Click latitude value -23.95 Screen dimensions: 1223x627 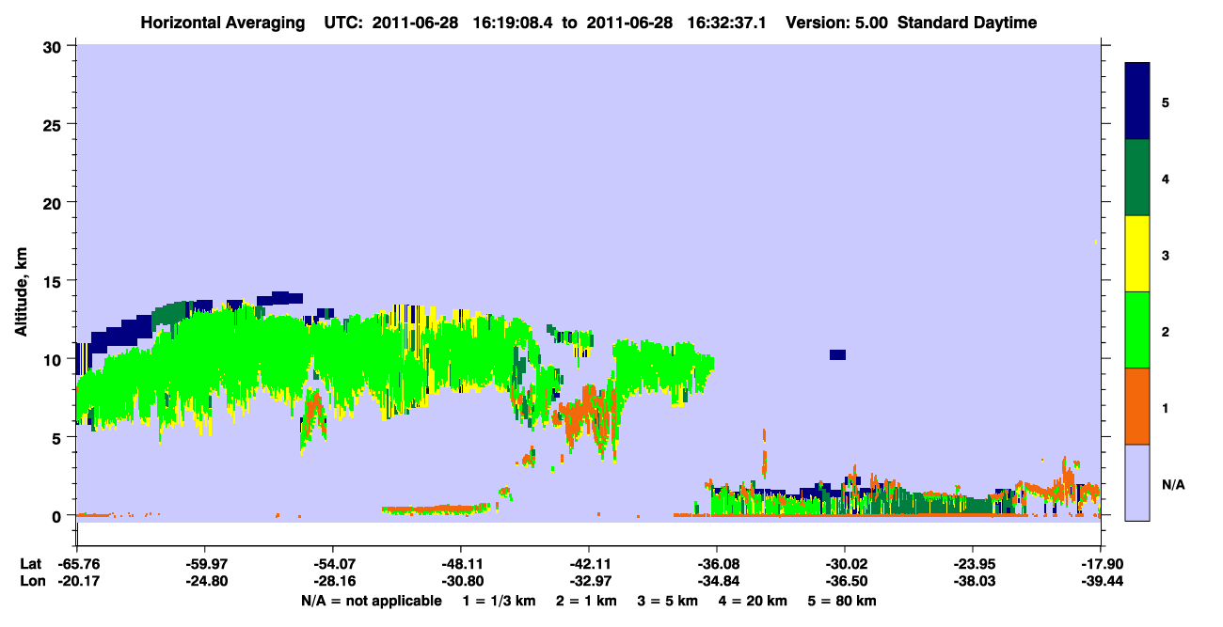click(x=973, y=564)
